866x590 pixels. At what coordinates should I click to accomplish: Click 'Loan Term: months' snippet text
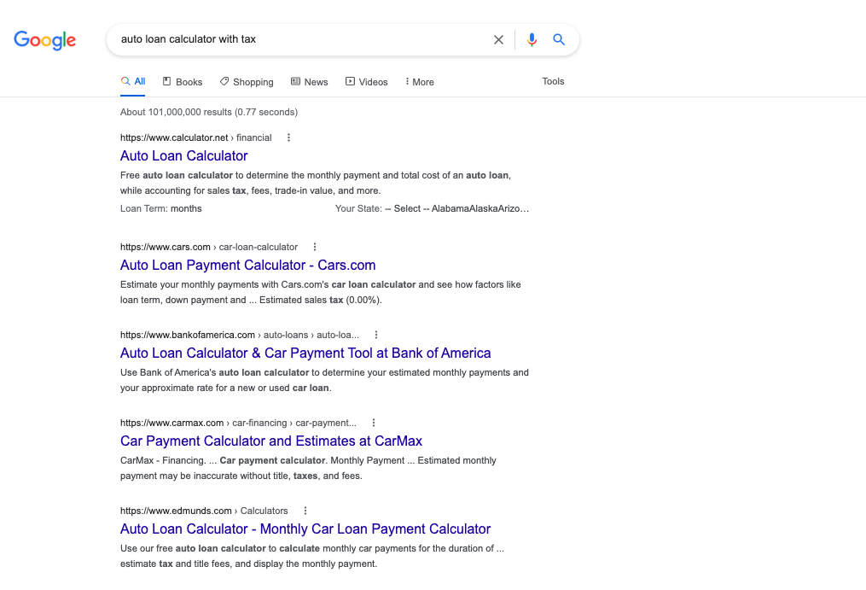pyautogui.click(x=160, y=209)
